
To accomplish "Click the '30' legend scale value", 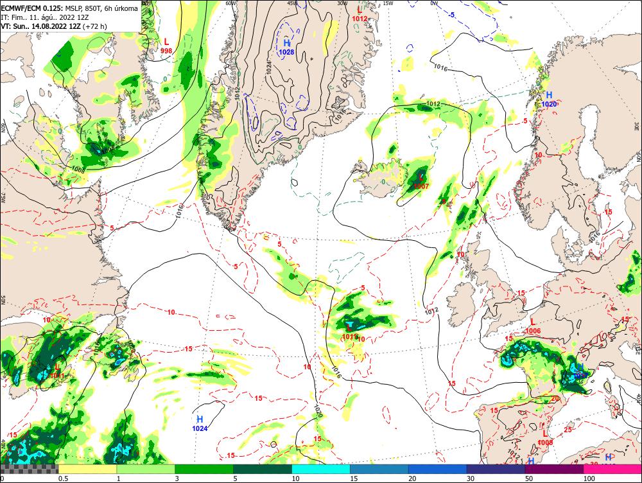I will click(x=471, y=479).
